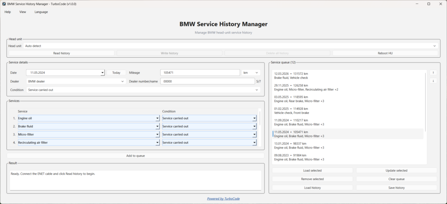Expand the Head unit Auto detect dropdown
Viewport: 447px width, 204px height.
tap(434, 46)
